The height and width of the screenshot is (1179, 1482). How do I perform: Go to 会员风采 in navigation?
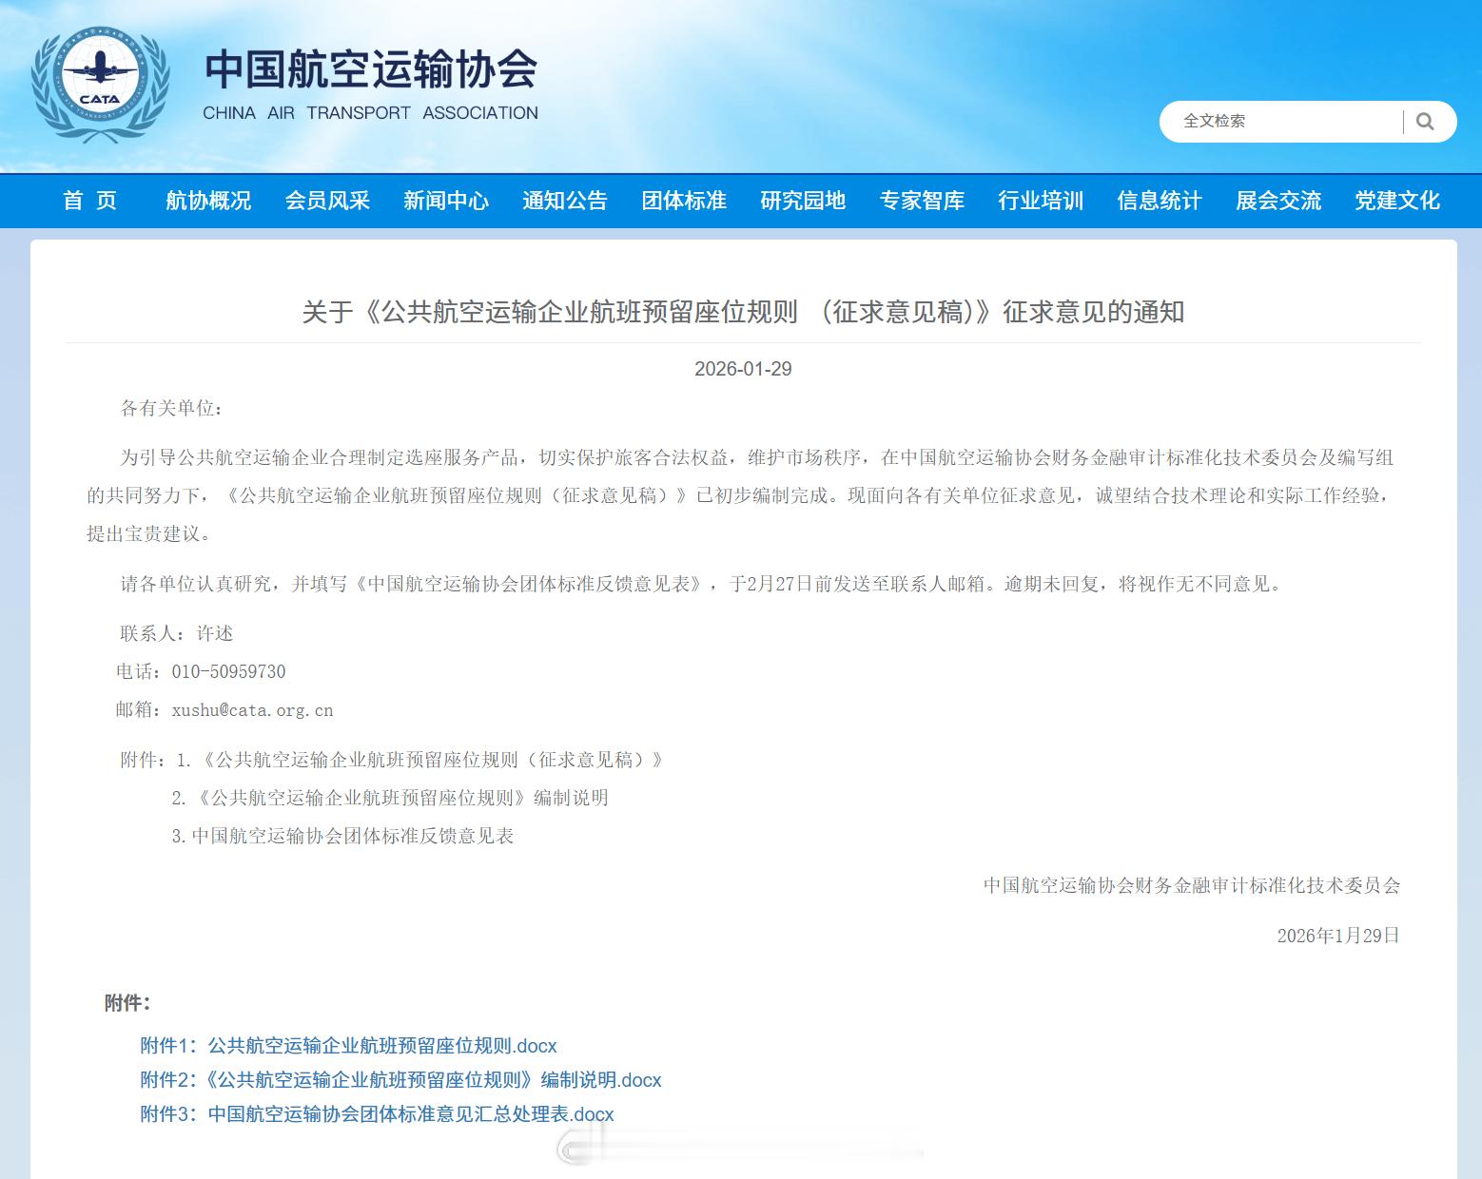[x=327, y=201]
